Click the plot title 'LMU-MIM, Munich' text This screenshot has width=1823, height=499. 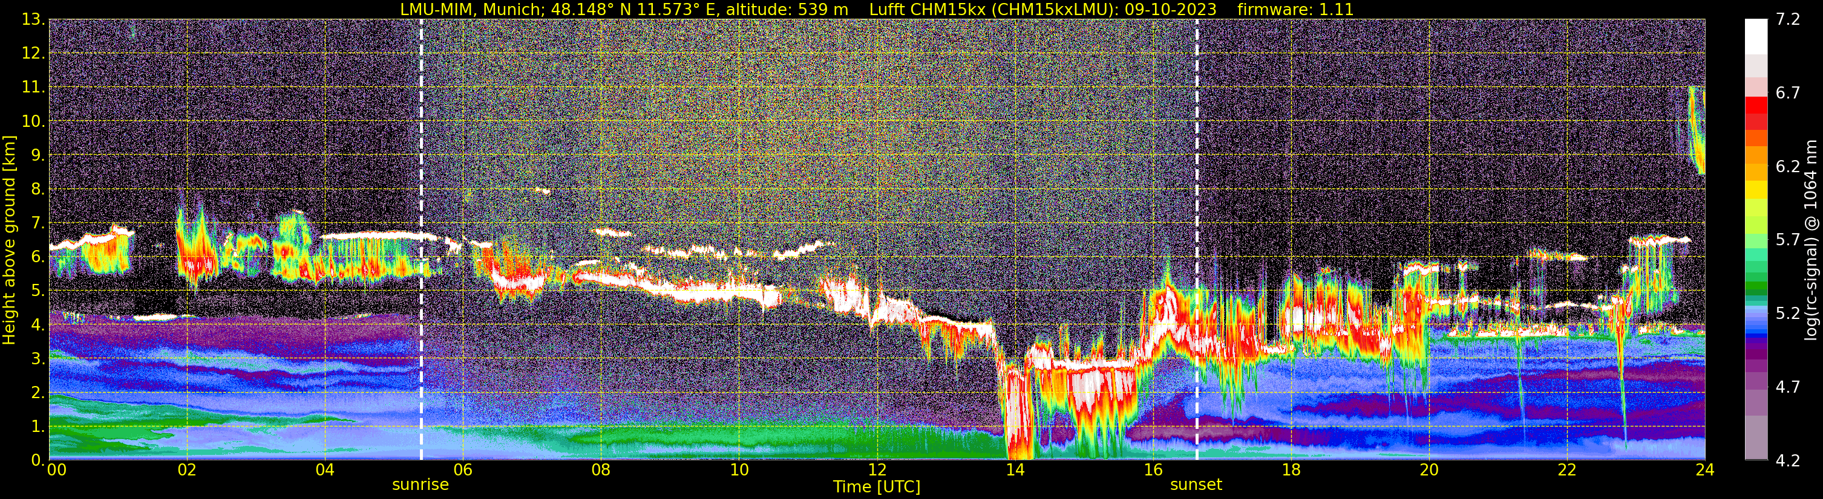click(x=471, y=9)
